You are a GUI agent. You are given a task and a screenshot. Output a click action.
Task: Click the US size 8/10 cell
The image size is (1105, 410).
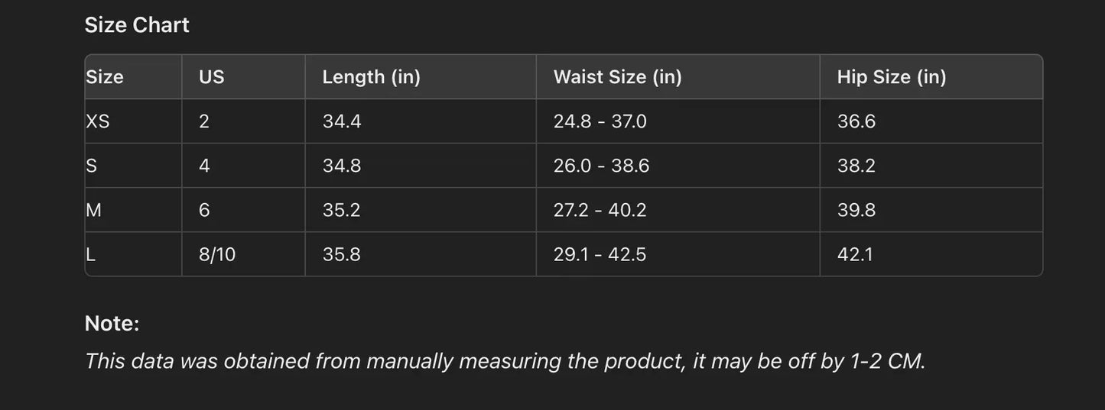(x=217, y=254)
